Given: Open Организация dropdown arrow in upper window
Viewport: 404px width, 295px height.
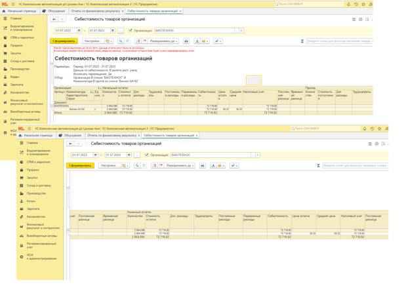Looking at the screenshot, I should click(x=241, y=31).
